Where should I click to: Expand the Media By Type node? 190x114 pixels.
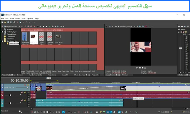[x=2, y=32]
